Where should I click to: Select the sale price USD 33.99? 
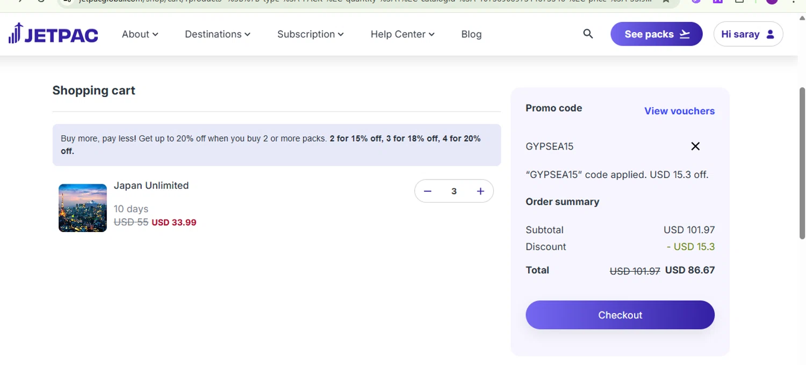point(174,222)
